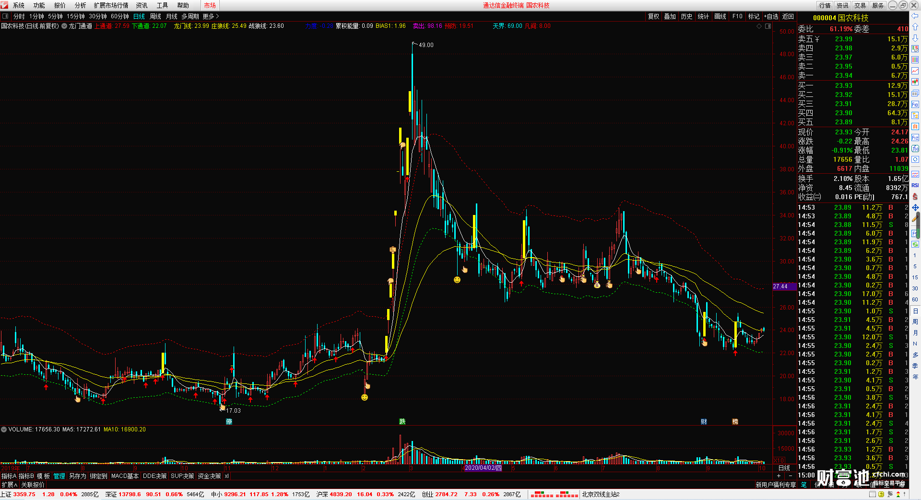Toggle the round button before VOLUME label
The height and width of the screenshot is (500, 921).
(x=4, y=429)
